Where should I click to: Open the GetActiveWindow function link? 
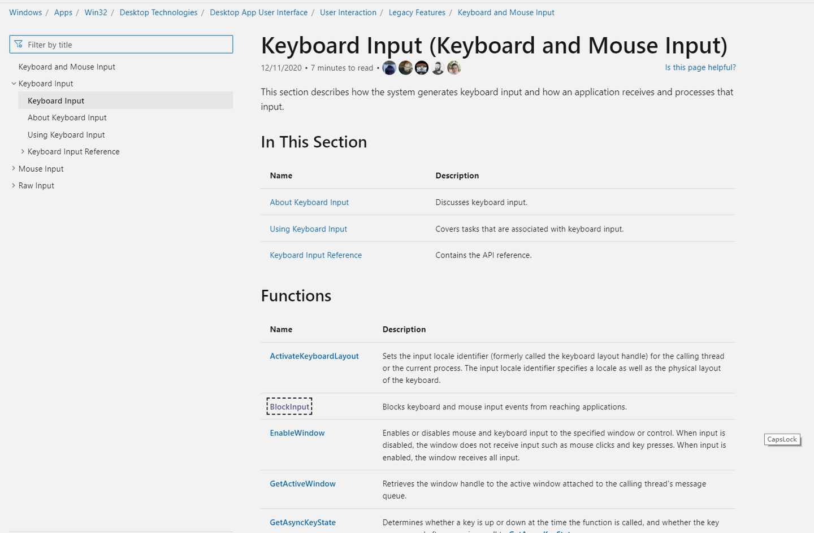[x=303, y=484]
